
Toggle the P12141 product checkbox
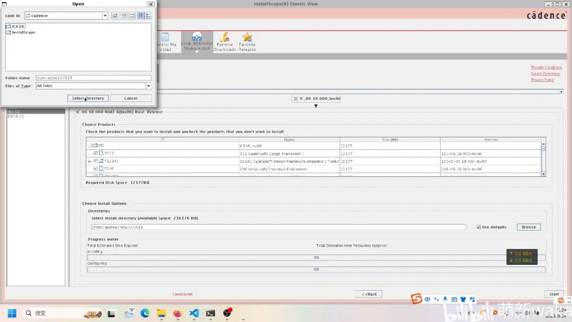95,161
